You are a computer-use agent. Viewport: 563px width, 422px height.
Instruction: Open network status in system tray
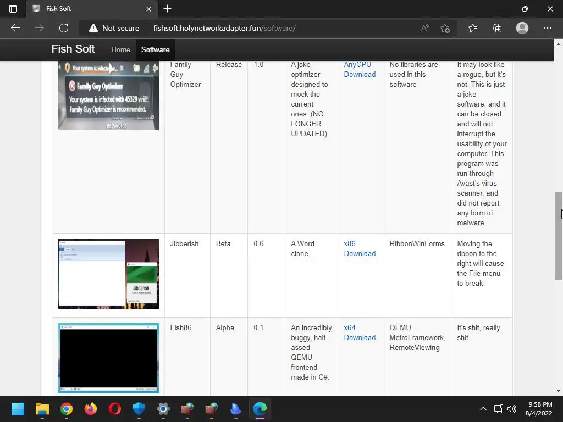point(498,409)
